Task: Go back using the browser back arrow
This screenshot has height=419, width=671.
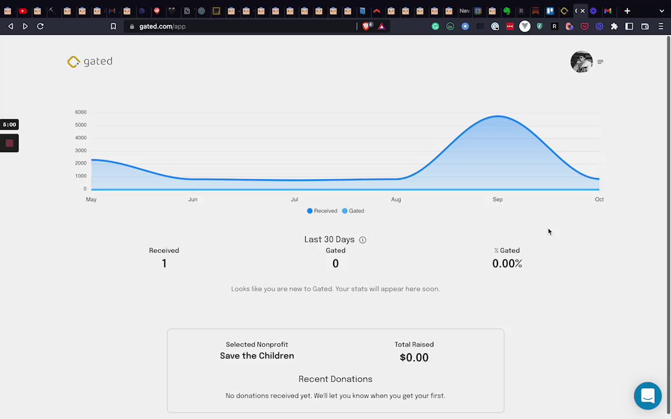Action: (10, 27)
